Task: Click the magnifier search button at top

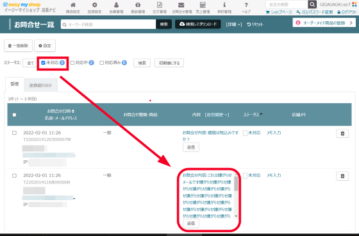Action: pyautogui.click(x=312, y=4)
